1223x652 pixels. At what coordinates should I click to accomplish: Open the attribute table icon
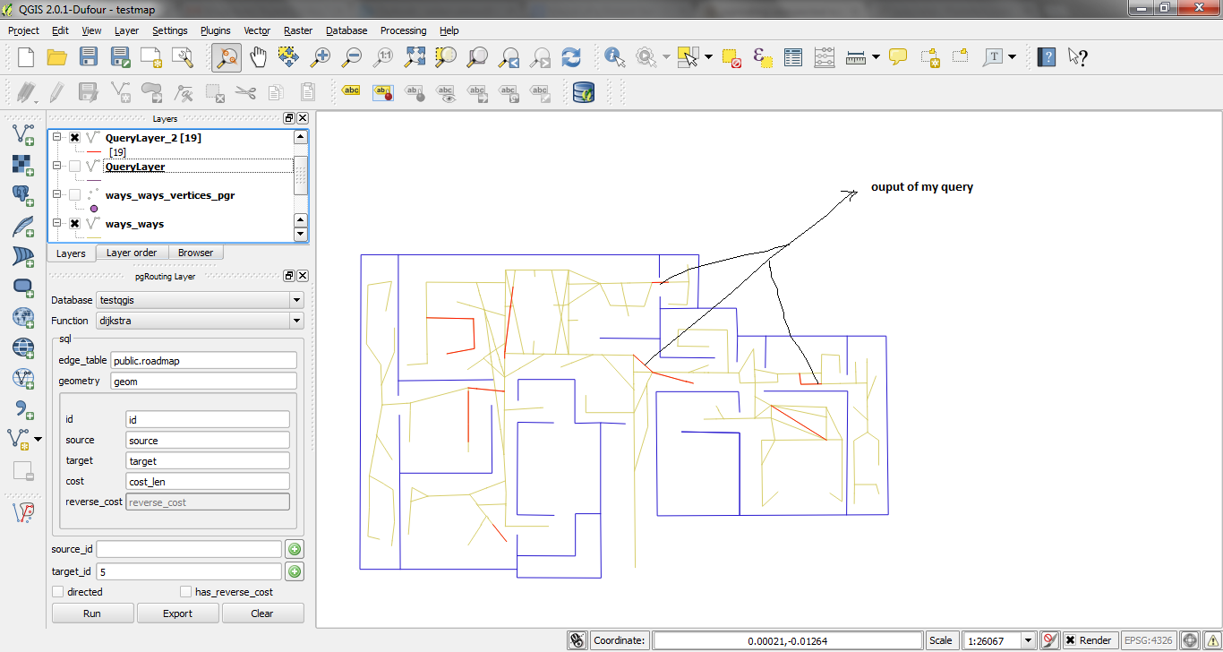pyautogui.click(x=793, y=58)
